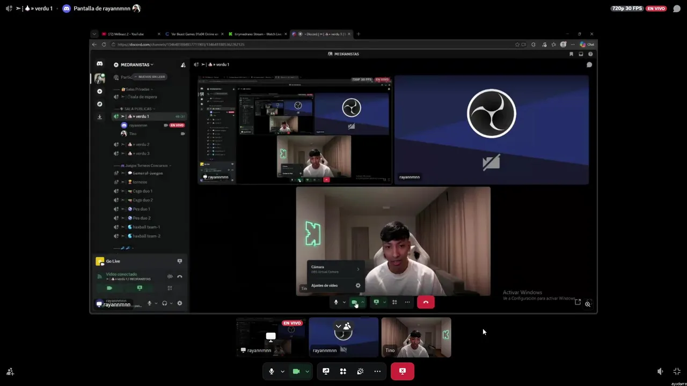687x386 pixels.
Task: Open the General-juegos text channel
Action: click(x=149, y=173)
